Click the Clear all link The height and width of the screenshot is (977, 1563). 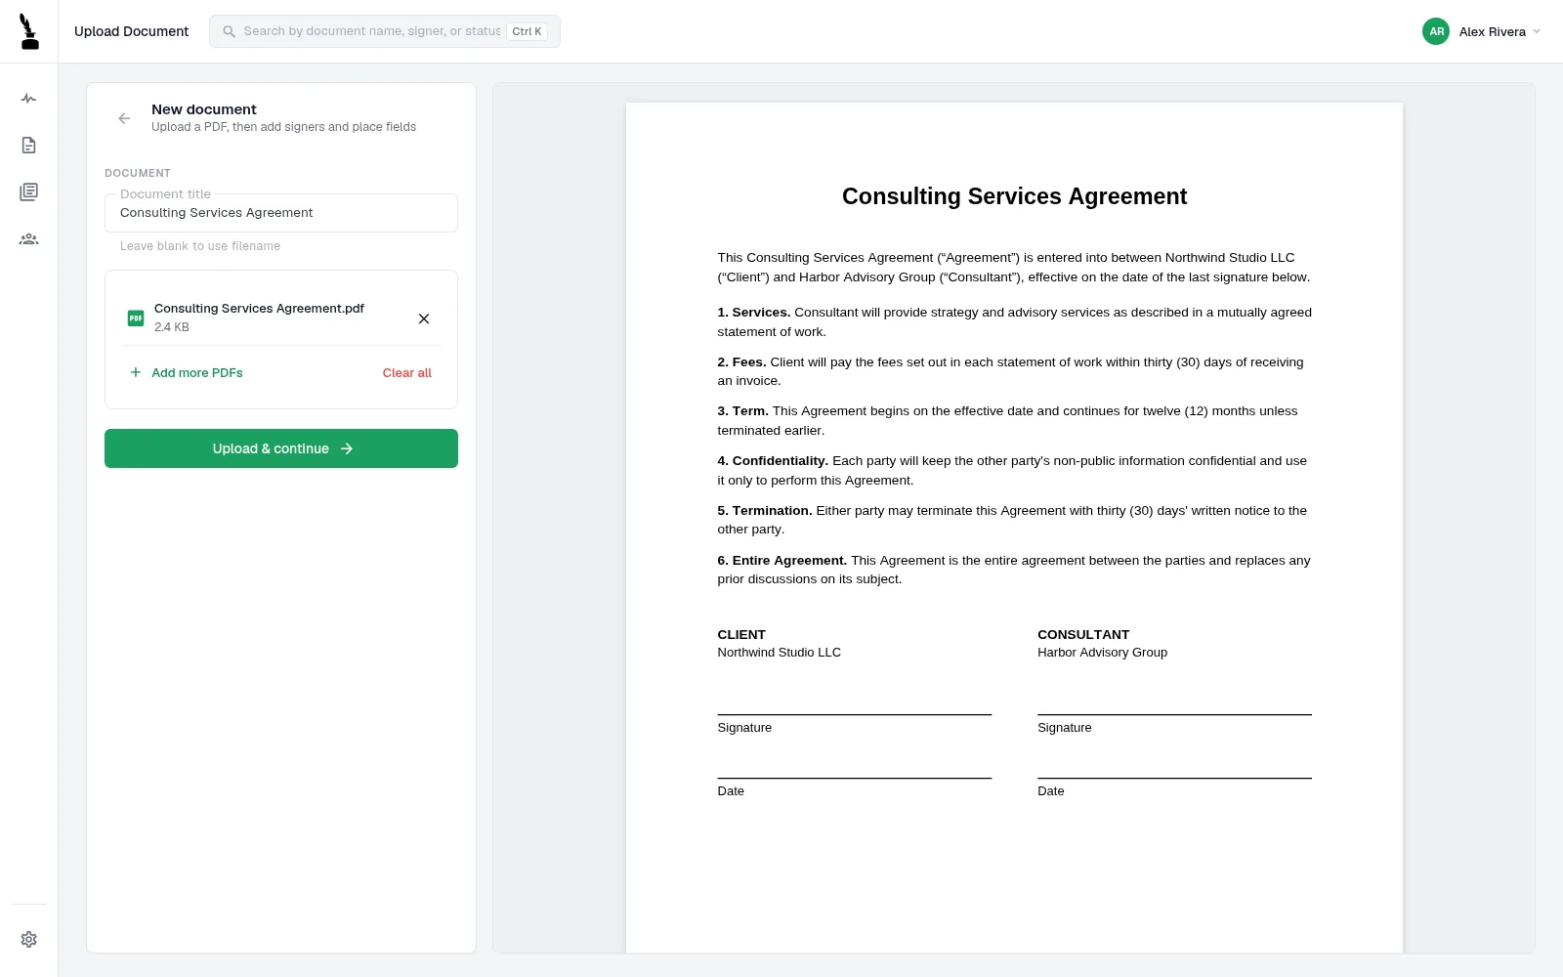(x=407, y=372)
